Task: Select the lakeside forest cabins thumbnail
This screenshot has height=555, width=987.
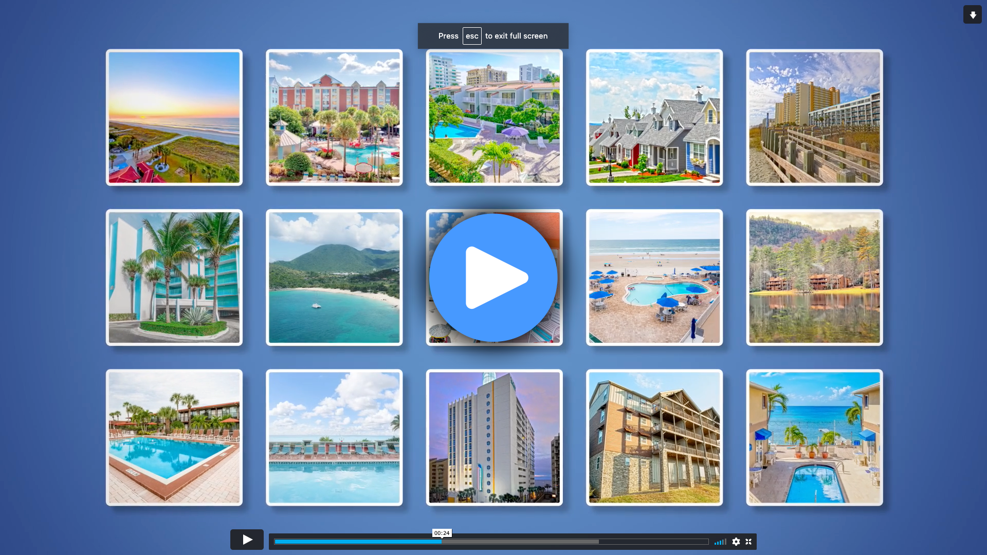Action: 814,277
